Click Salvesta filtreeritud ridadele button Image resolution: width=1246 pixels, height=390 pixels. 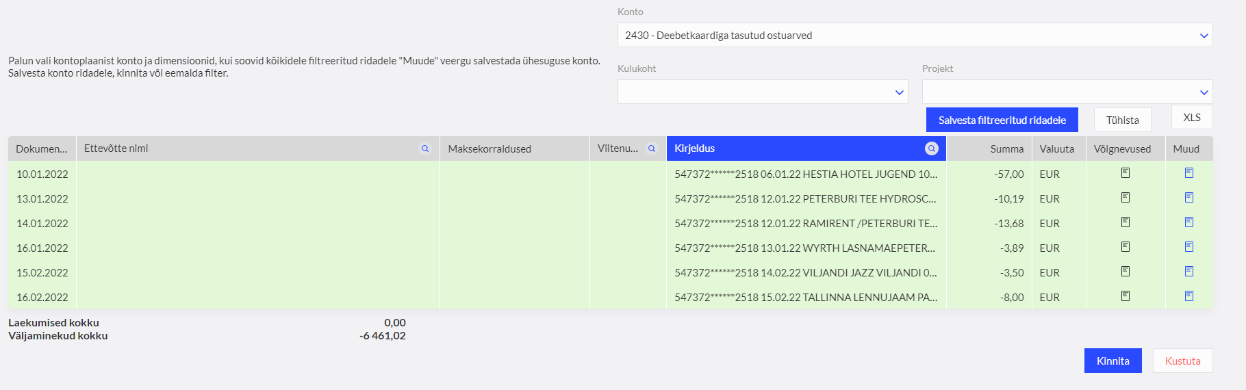point(1002,120)
